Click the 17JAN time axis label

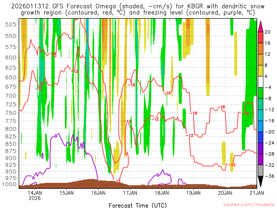coord(130,193)
